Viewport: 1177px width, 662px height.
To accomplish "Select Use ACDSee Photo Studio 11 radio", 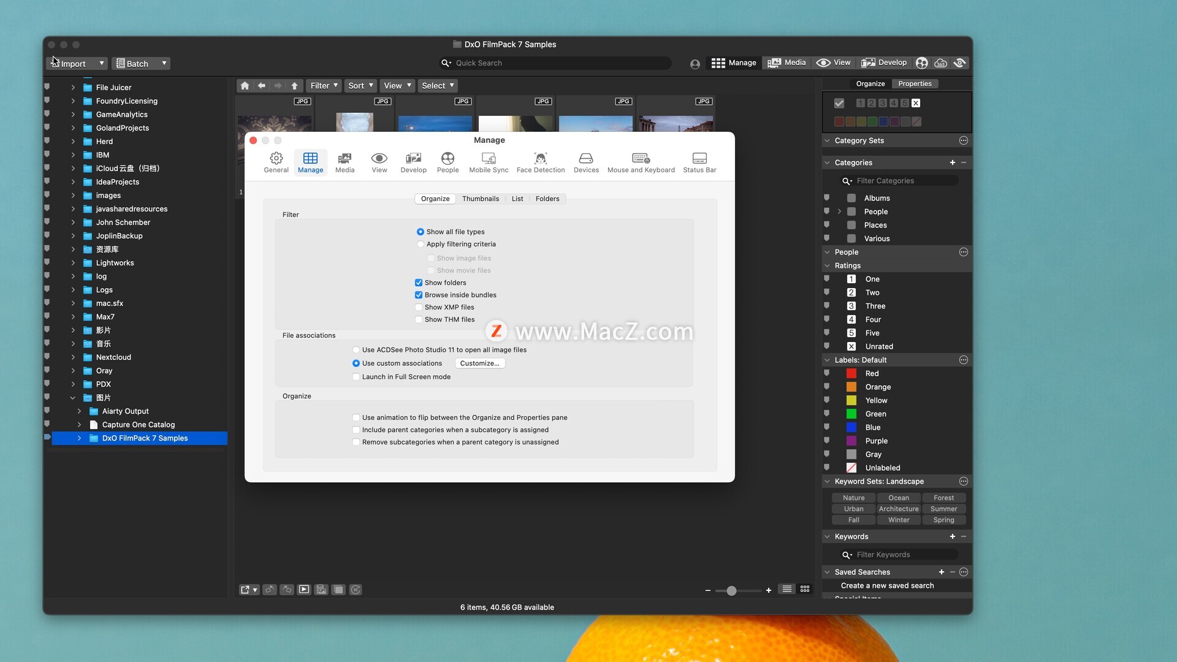I will (x=356, y=350).
